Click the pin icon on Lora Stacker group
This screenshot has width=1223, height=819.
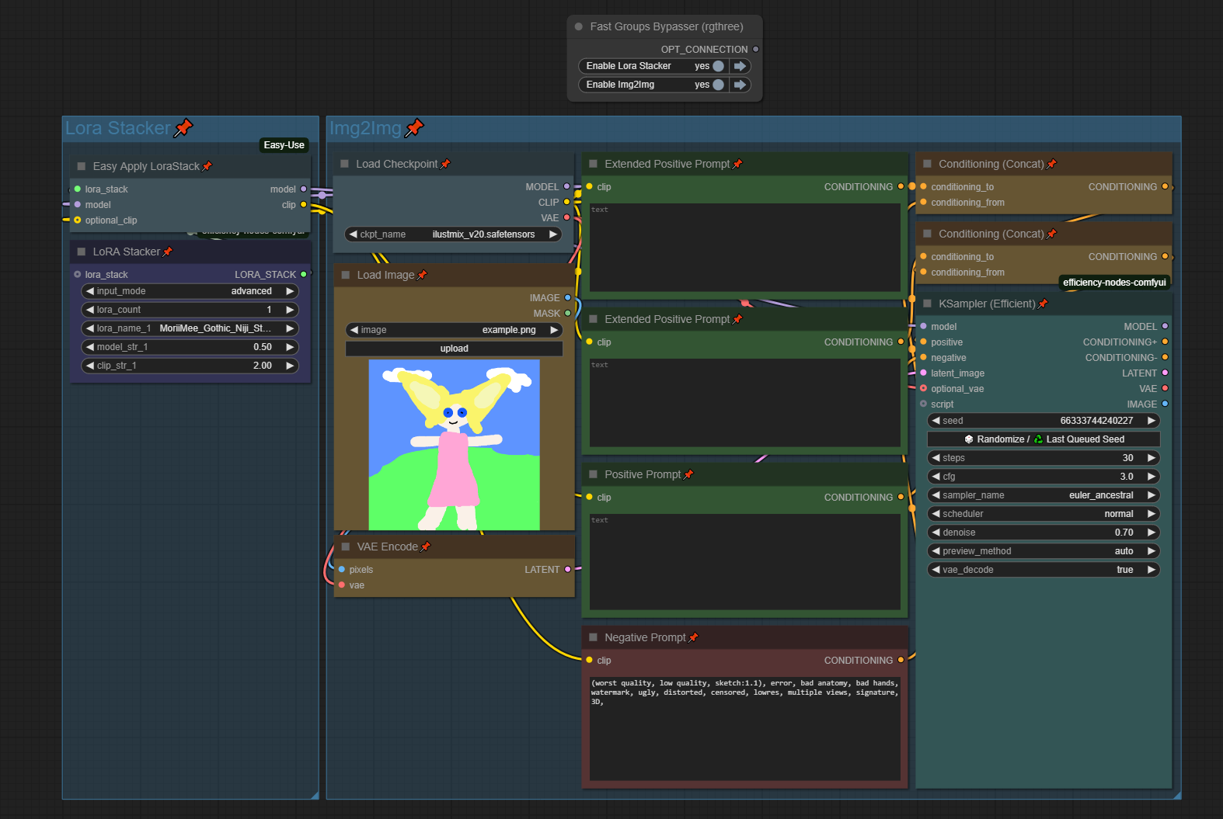pos(183,128)
